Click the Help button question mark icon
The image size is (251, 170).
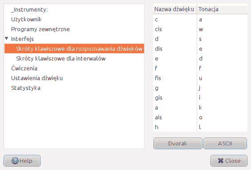[15, 161]
